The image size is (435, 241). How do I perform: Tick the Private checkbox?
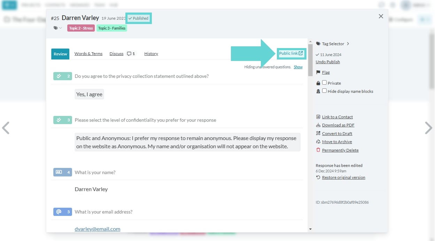(324, 83)
